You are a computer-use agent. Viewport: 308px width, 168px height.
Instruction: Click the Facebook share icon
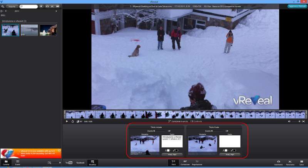80,163
